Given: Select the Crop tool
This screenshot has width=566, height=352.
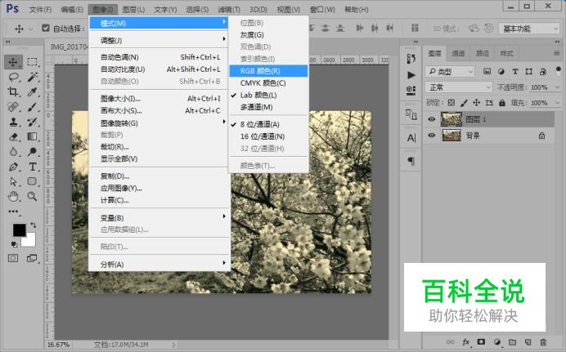Looking at the screenshot, I should (x=13, y=91).
